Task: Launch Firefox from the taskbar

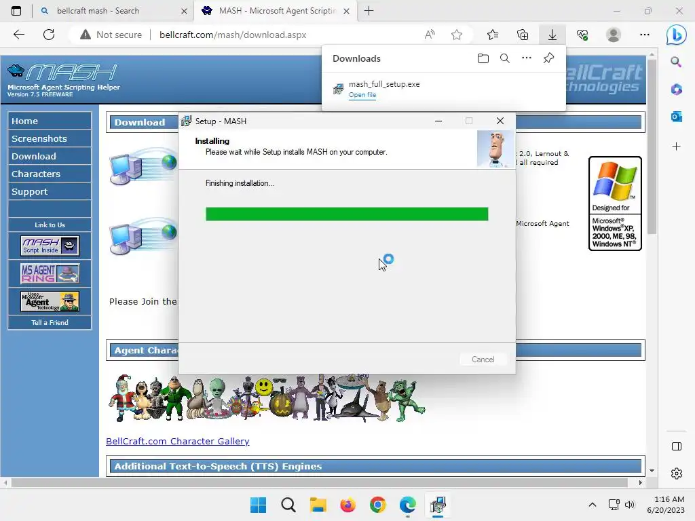Action: [348, 505]
